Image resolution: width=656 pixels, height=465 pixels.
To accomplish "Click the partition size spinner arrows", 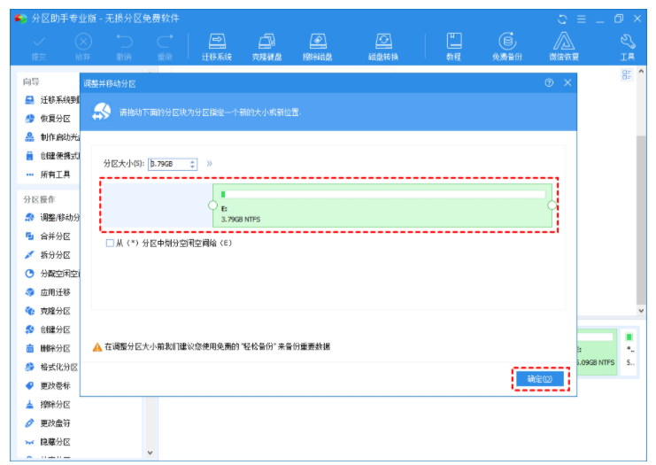I will (192, 164).
